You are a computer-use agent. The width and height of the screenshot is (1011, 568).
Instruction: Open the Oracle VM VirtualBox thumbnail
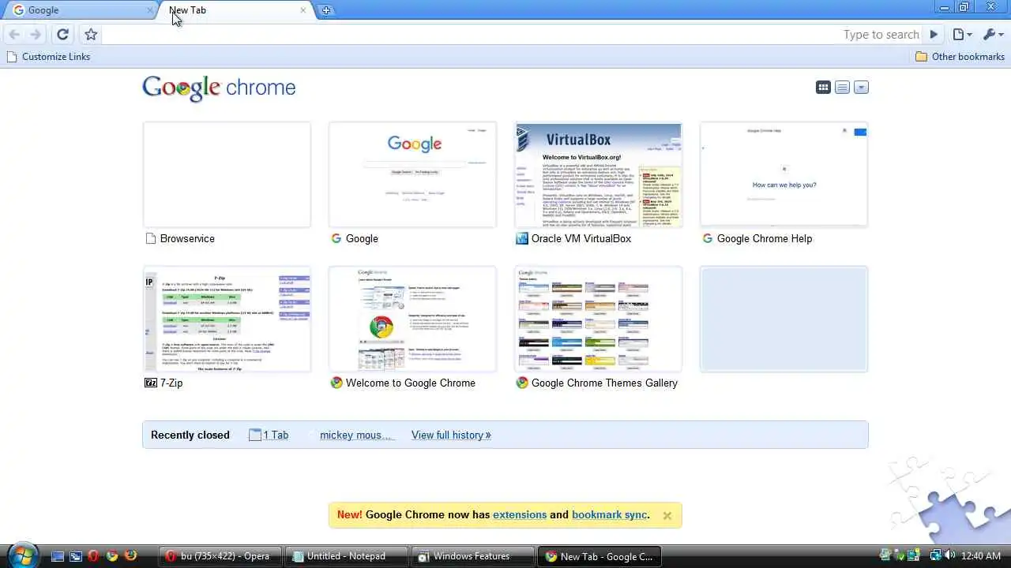(598, 174)
